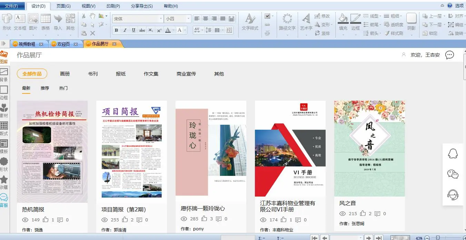Screen dimensions: 466x240
Task: Click the message bubble icon beside username
Action: click(x=449, y=55)
